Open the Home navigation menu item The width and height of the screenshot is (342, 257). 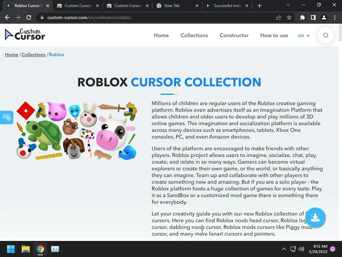(161, 35)
